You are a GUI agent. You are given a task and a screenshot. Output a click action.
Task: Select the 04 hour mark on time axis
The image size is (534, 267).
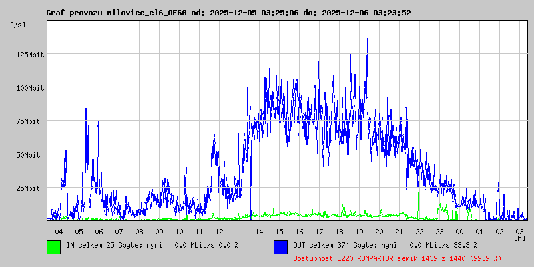(x=59, y=231)
